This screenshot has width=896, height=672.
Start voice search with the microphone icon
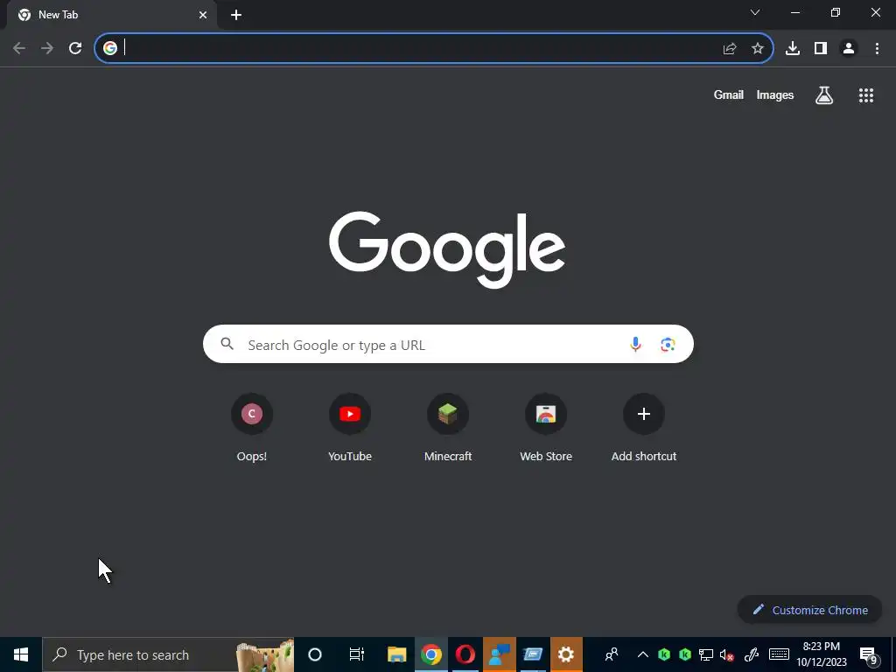point(635,345)
